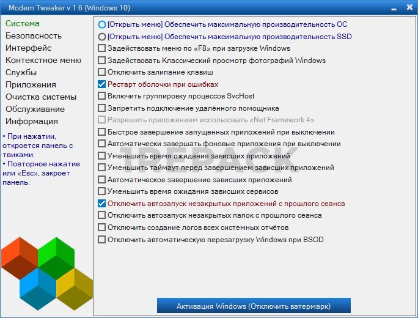This screenshot has width=418, height=318.
Task: Toggle 'Отключить залипание клавиш' checkbox
Action: (102, 72)
